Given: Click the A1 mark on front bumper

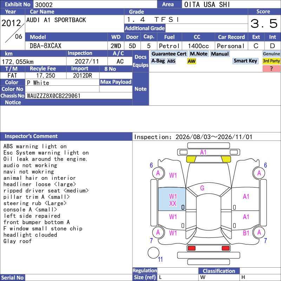Looking at the screenshot, I should point(203,152).
